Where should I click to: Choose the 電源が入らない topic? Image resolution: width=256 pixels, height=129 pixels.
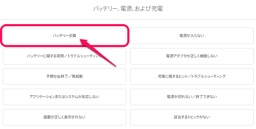192,36
